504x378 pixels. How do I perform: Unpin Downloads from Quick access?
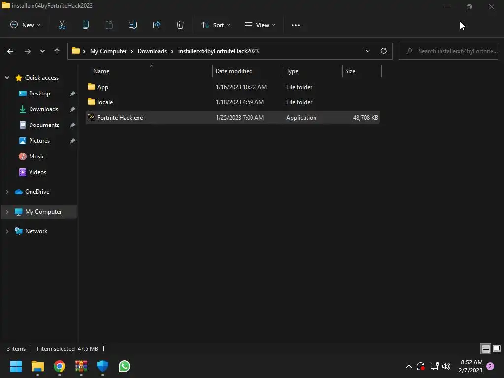pos(73,109)
